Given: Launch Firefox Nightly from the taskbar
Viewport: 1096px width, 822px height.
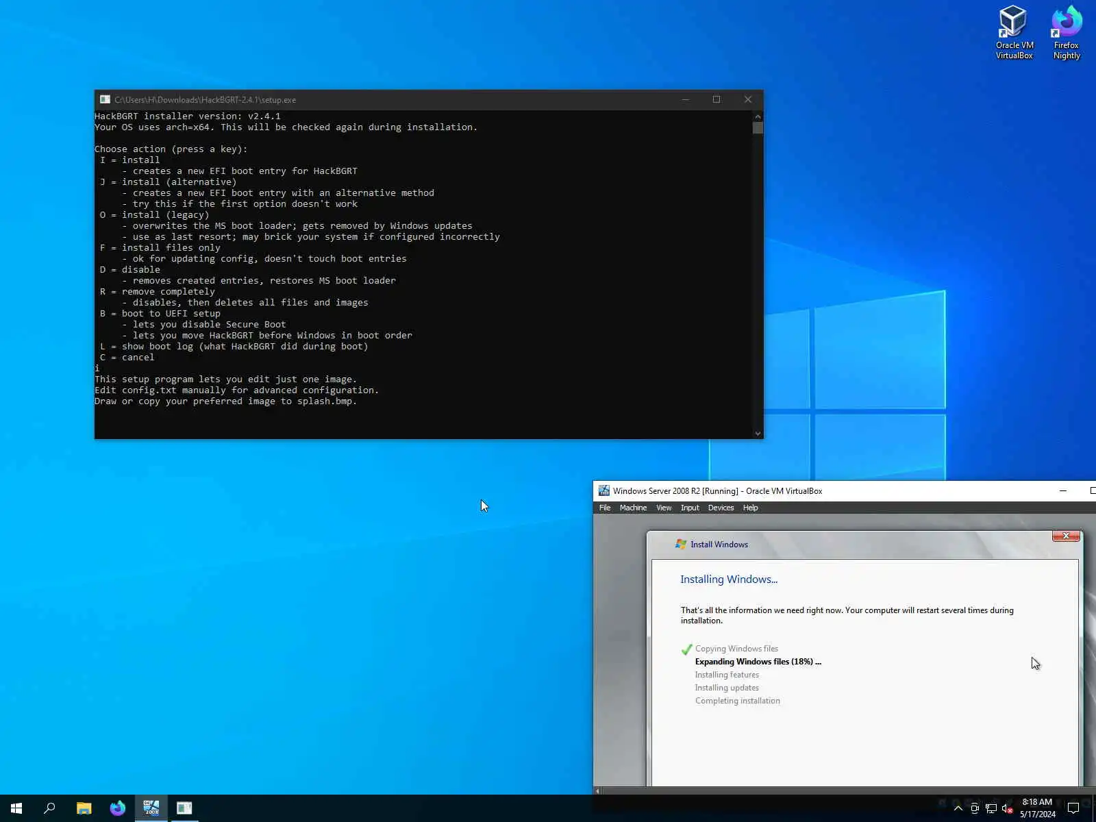Looking at the screenshot, I should click(118, 808).
